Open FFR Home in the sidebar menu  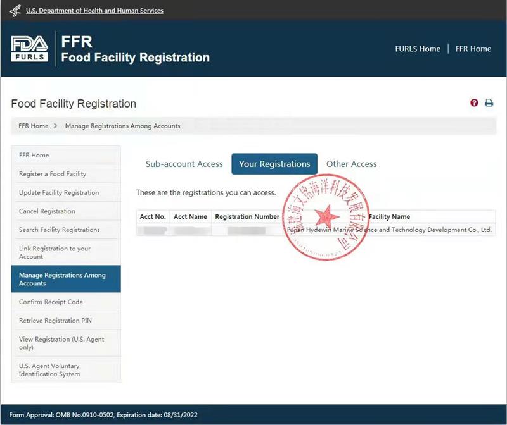[x=66, y=155]
